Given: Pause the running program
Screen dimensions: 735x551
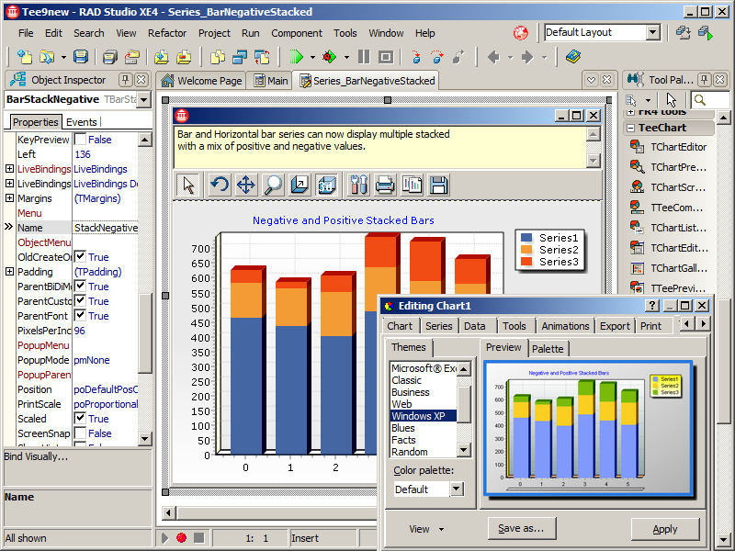Looking at the screenshot, I should [363, 57].
